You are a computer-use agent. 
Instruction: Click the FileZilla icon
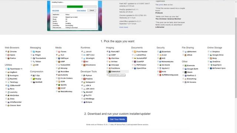click(84, 79)
